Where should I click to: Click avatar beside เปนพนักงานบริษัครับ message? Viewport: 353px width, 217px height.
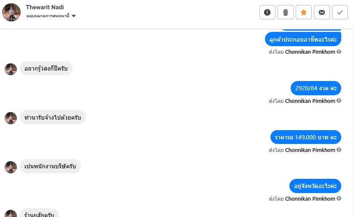[11, 167]
